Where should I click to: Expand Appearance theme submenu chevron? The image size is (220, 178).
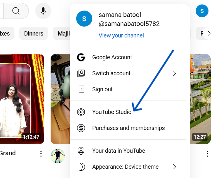[175, 167]
